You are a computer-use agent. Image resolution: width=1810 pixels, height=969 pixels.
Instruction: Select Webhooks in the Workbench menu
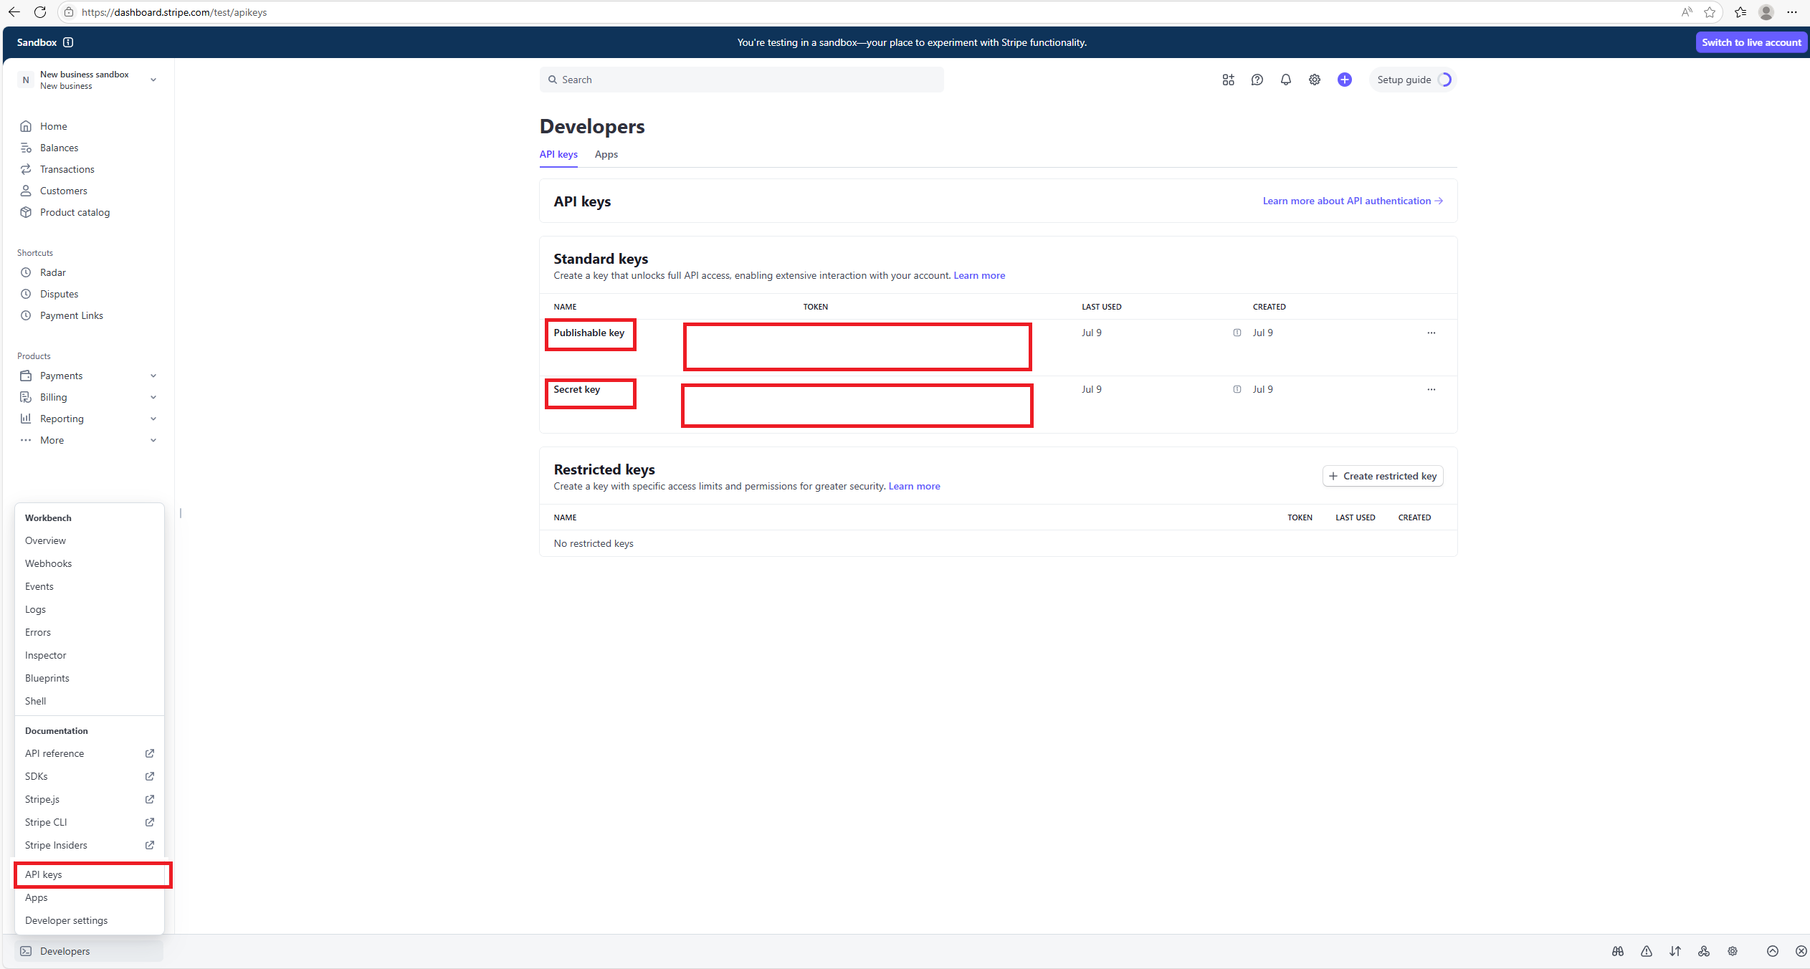pos(48,563)
